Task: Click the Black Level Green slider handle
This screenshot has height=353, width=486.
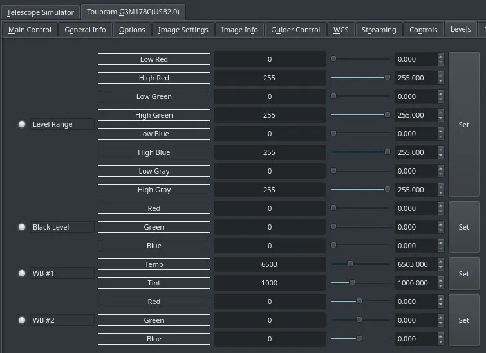Action: (333, 226)
